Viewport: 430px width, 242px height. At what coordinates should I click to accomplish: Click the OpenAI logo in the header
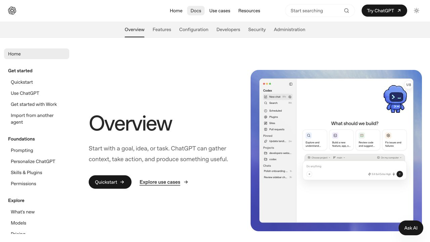coord(12,11)
